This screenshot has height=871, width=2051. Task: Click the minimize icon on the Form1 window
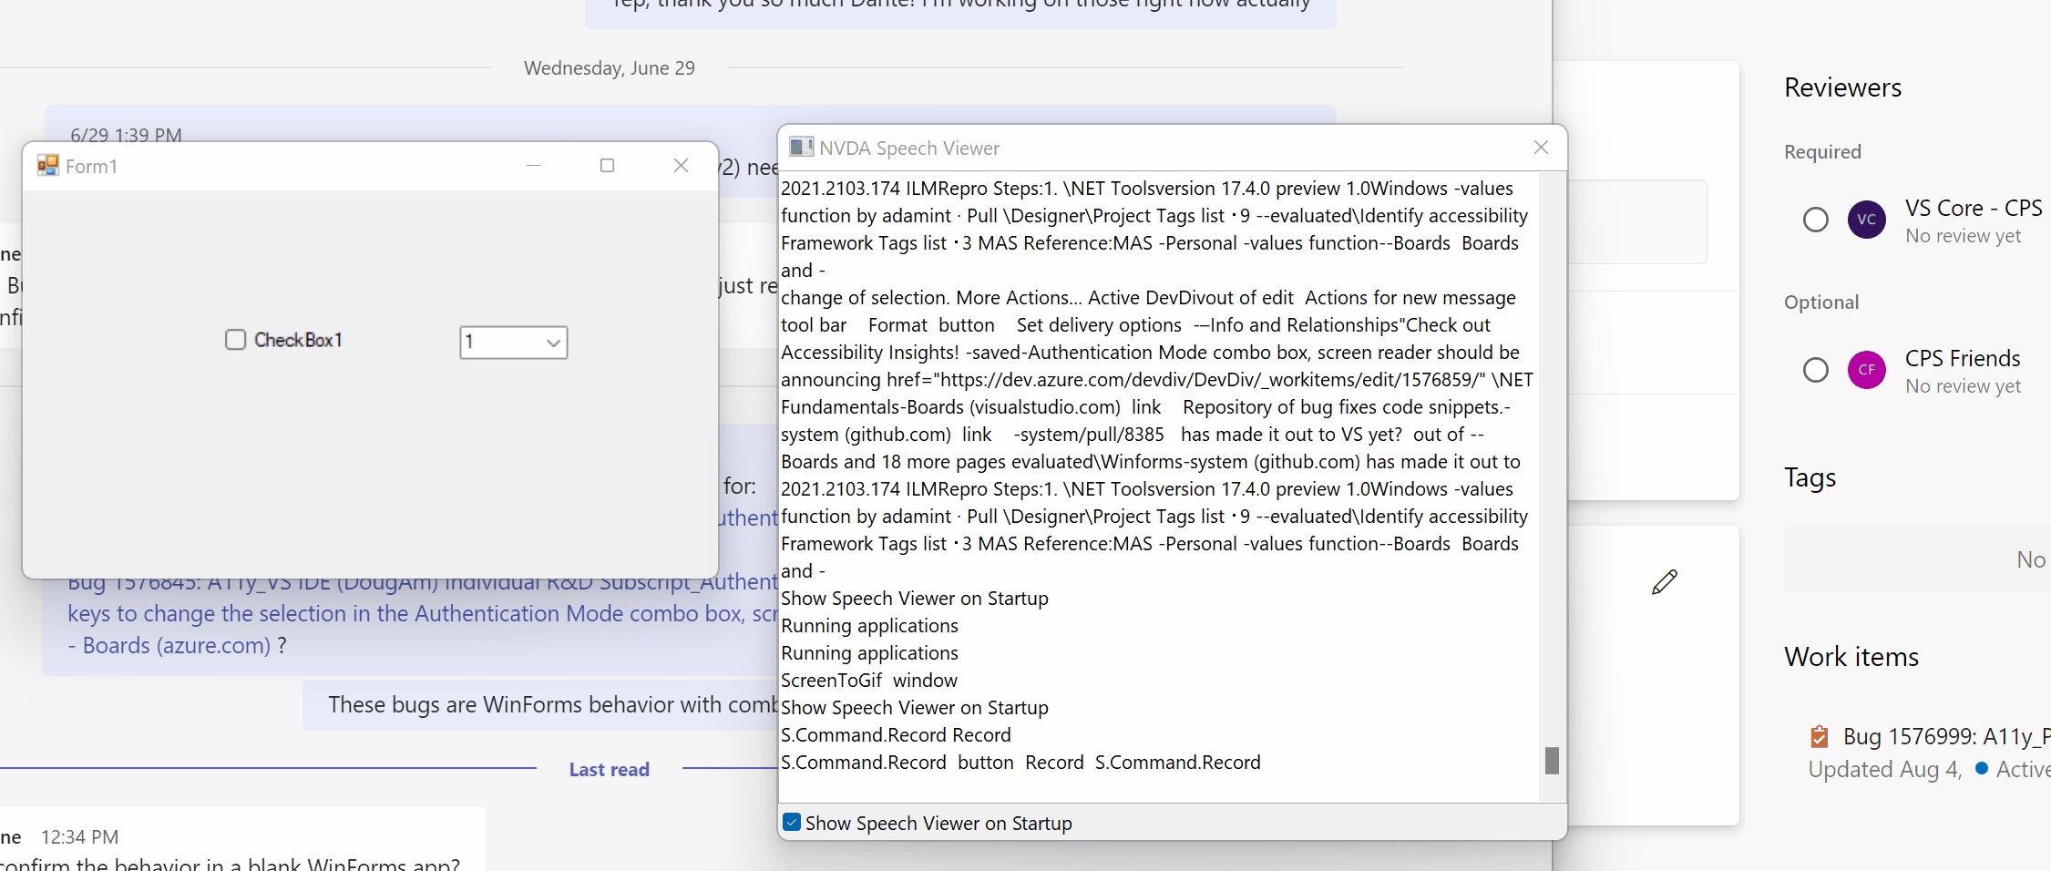coord(533,166)
